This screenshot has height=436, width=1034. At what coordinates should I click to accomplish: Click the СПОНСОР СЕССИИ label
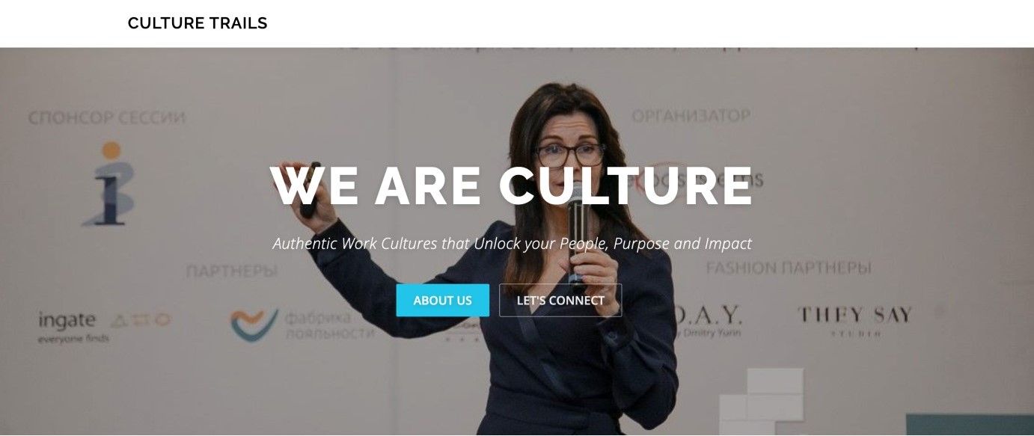tap(107, 118)
